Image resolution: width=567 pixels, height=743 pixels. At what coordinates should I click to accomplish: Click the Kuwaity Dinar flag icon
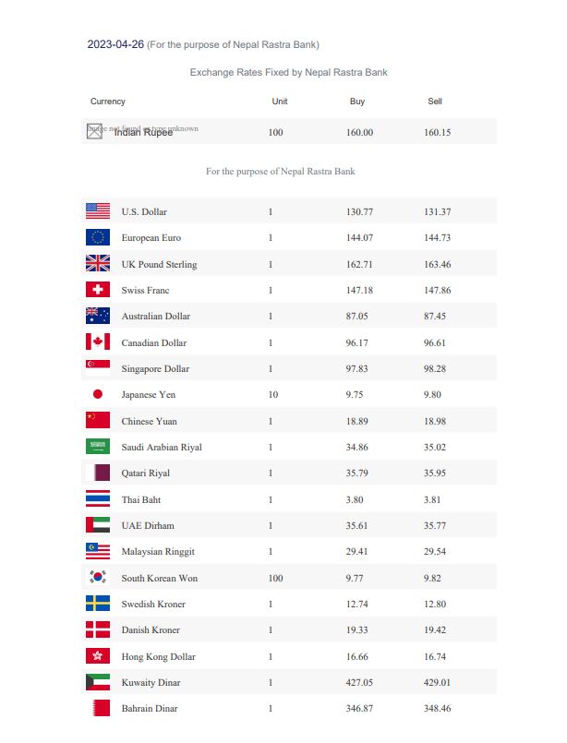(98, 682)
